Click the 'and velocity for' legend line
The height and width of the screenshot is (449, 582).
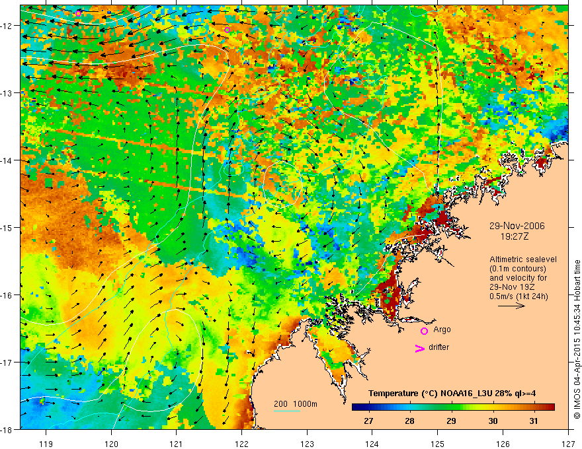[518, 278]
